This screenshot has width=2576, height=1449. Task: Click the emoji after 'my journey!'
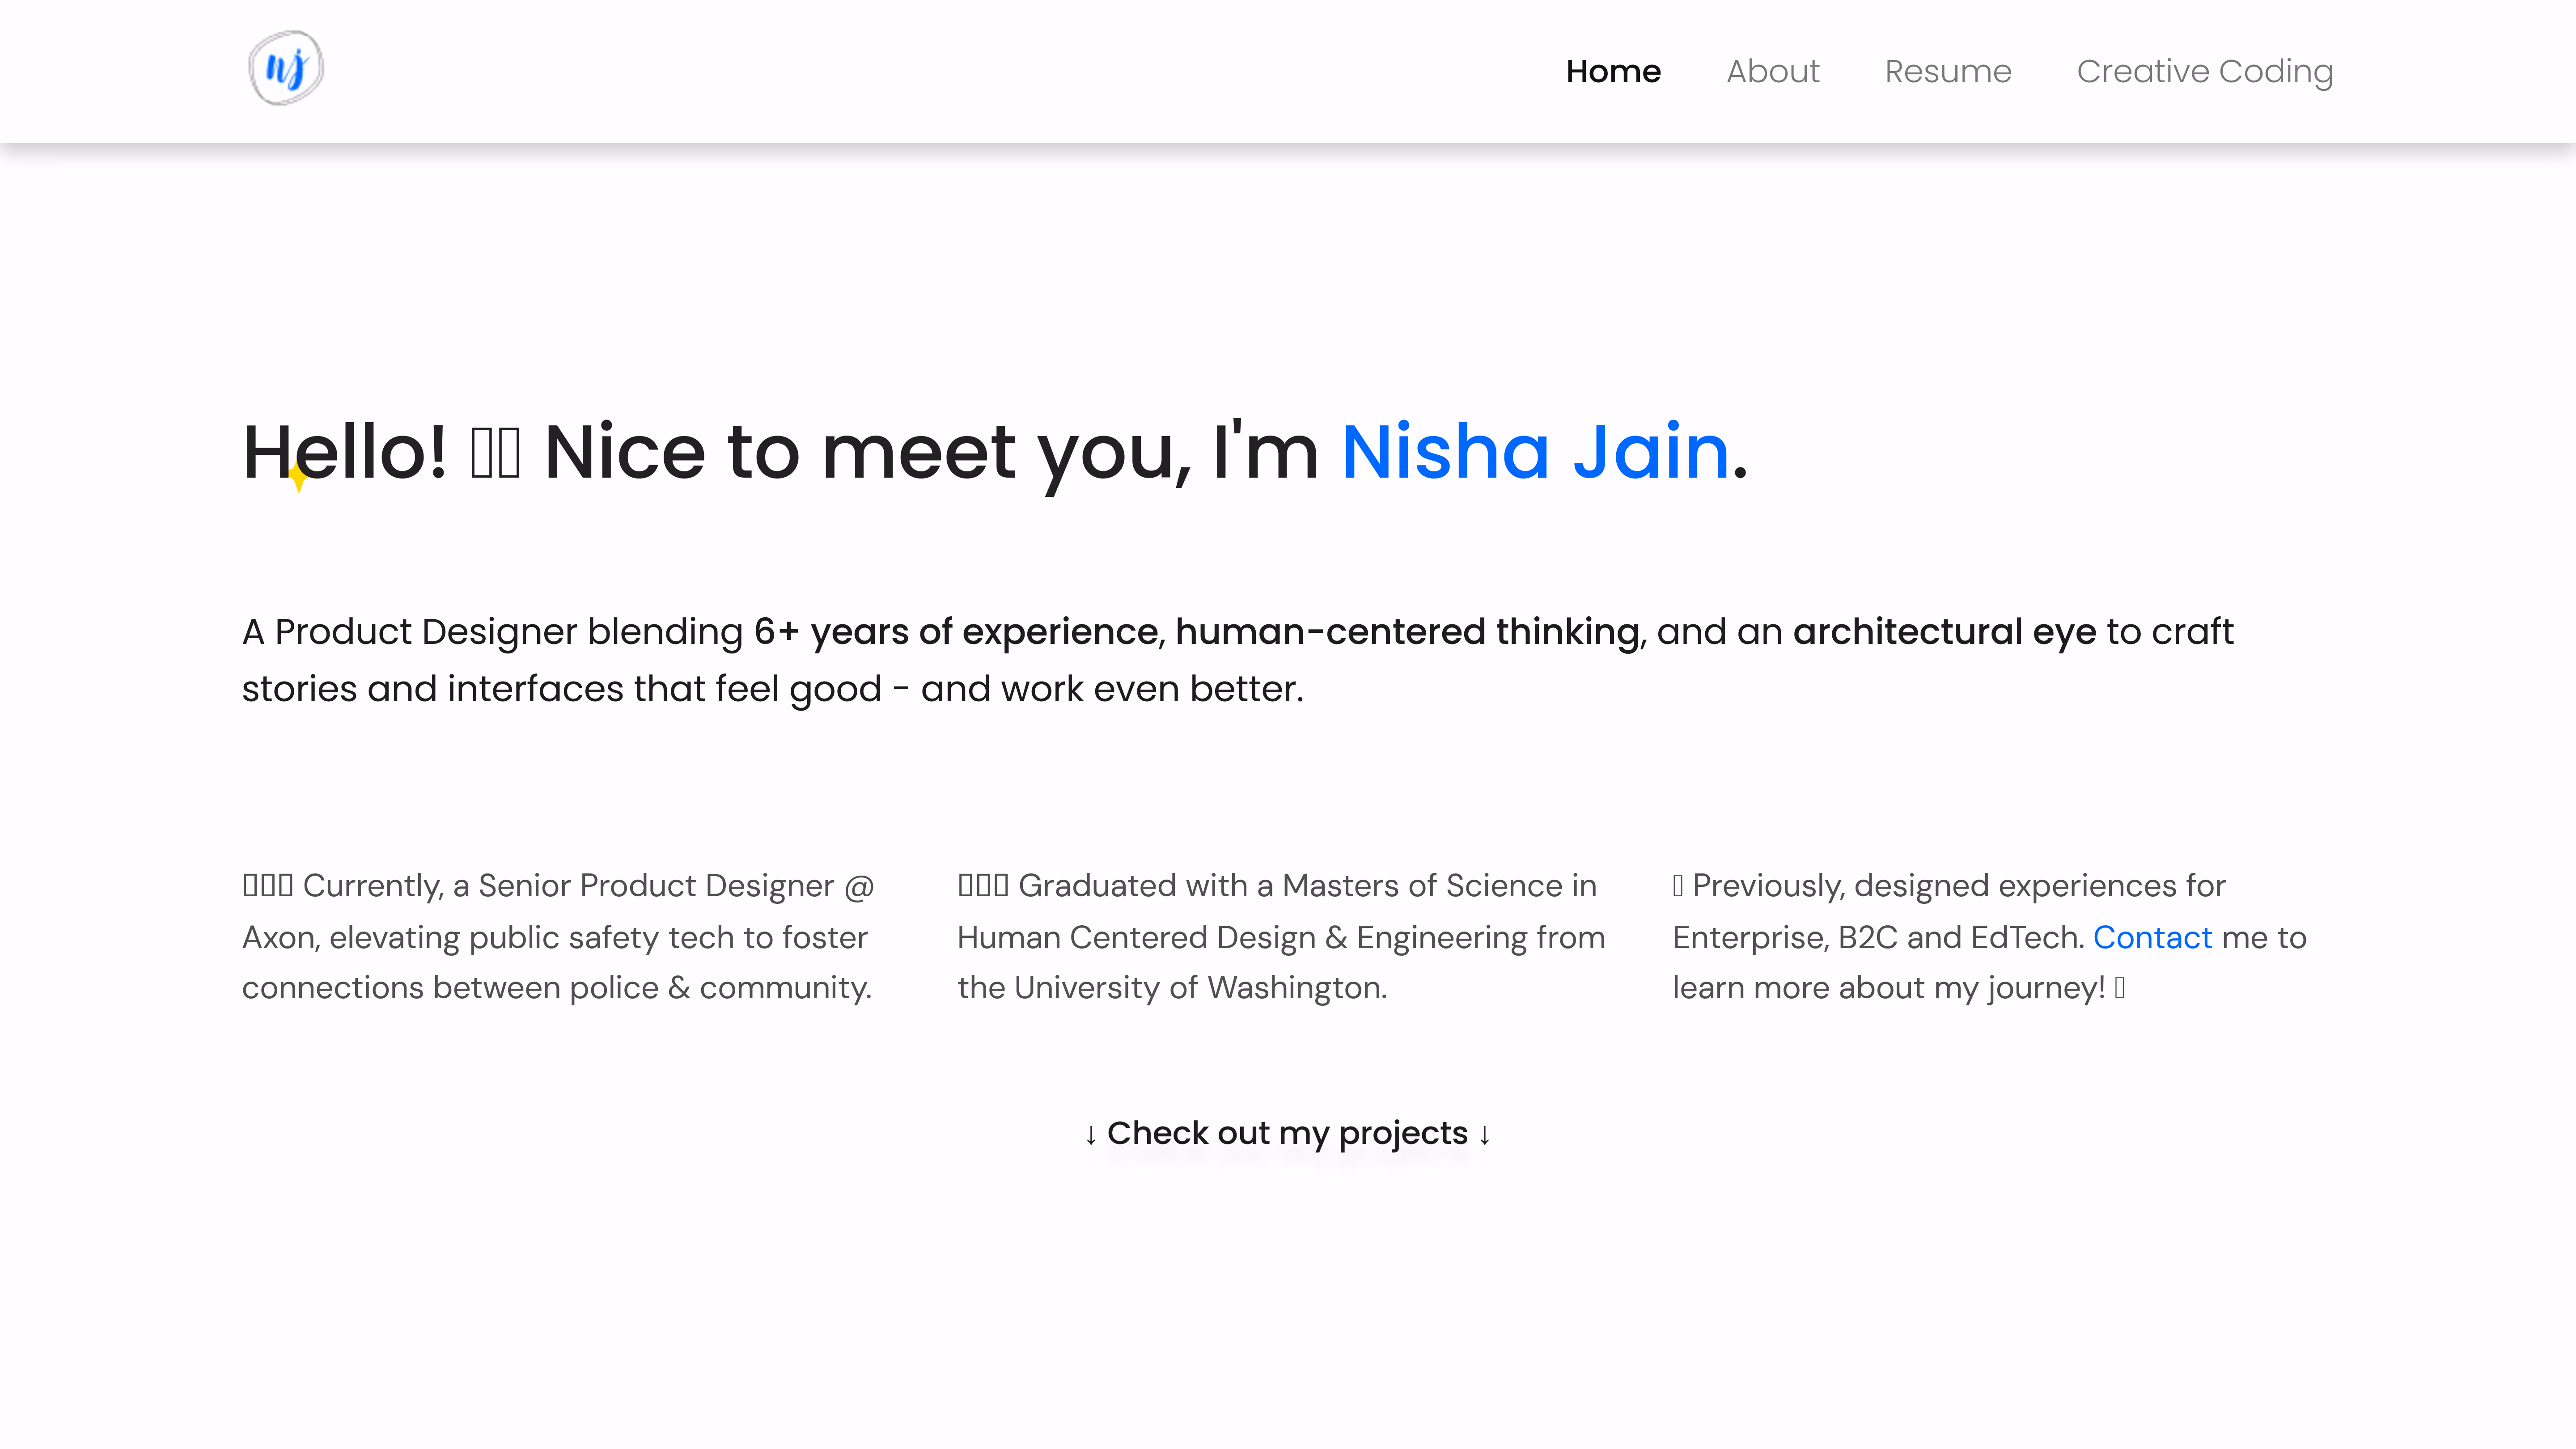(x=2120, y=988)
